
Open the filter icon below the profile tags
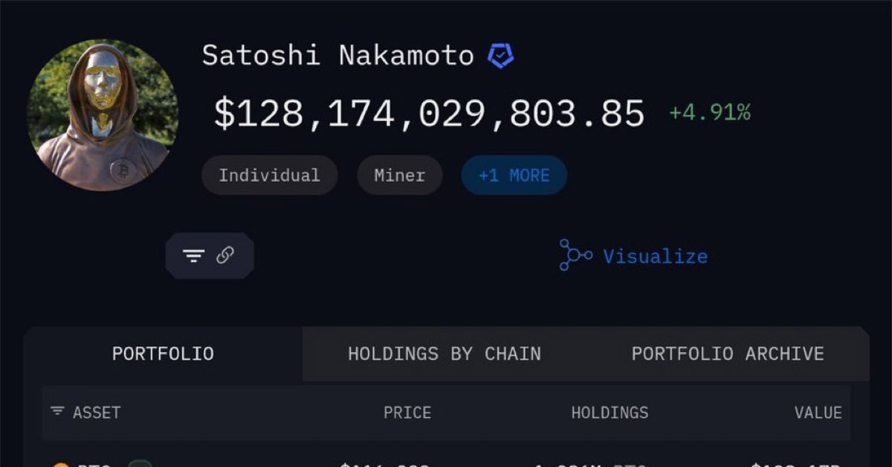coord(195,255)
